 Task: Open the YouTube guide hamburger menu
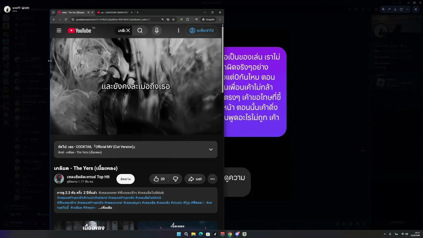tap(59, 30)
